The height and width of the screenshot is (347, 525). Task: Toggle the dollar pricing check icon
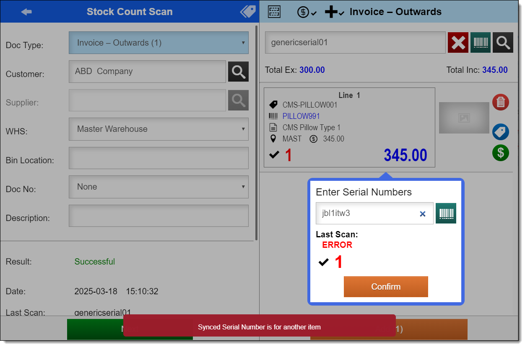pos(307,12)
